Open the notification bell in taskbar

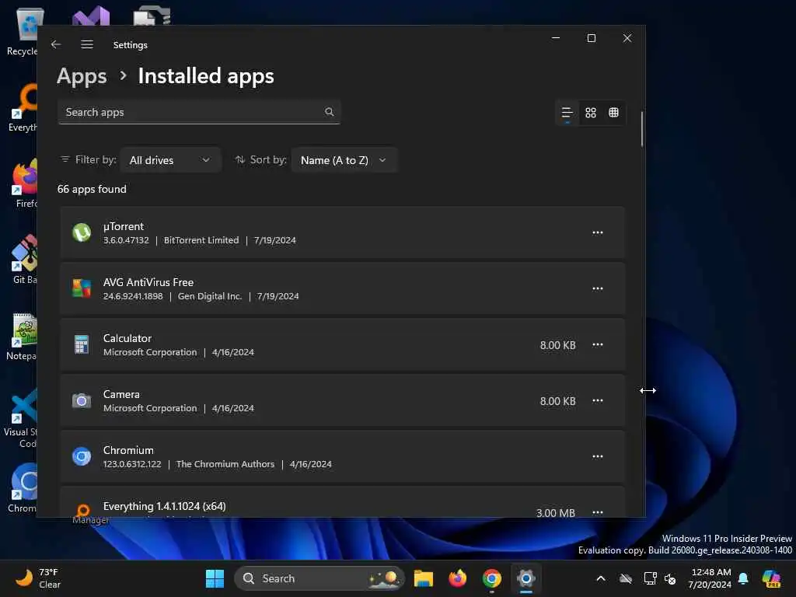pos(743,578)
